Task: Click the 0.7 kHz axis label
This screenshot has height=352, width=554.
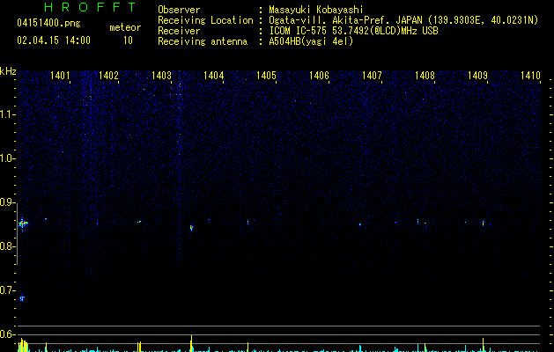Action: point(7,290)
